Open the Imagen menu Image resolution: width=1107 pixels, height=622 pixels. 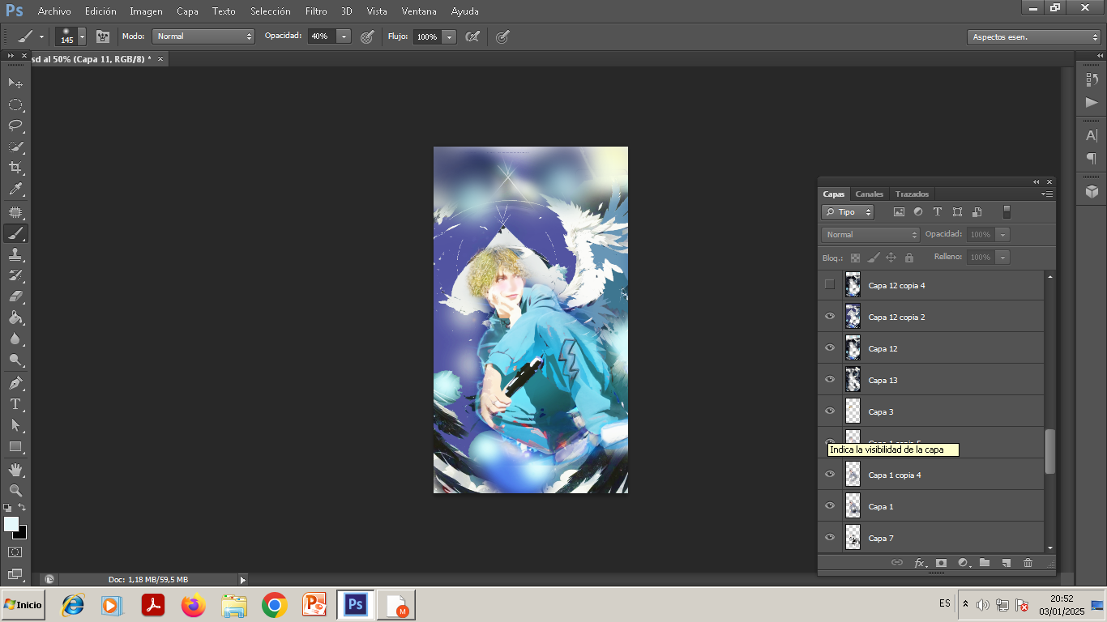coord(146,11)
